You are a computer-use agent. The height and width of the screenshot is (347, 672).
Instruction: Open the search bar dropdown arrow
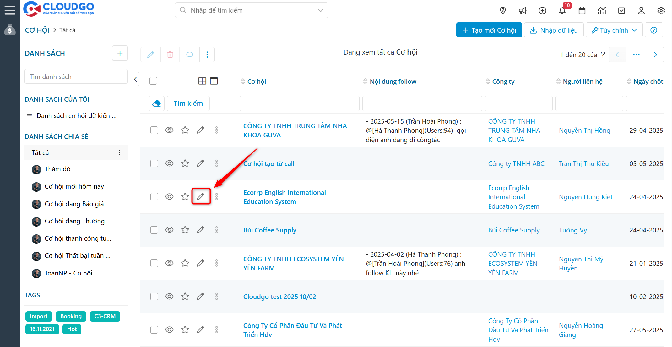tap(320, 10)
